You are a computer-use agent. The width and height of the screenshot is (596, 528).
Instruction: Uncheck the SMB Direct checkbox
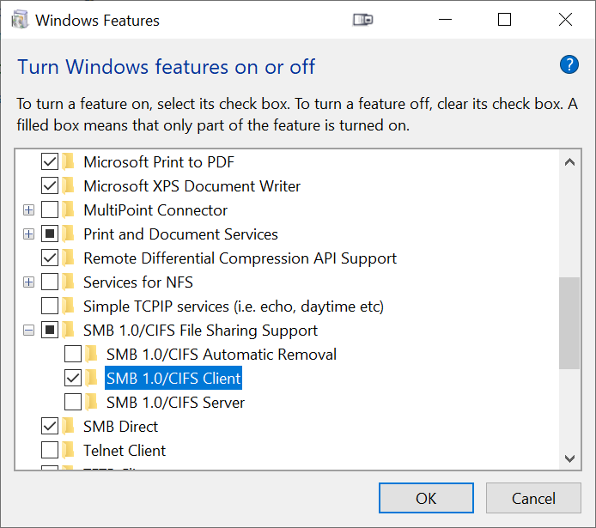point(50,426)
